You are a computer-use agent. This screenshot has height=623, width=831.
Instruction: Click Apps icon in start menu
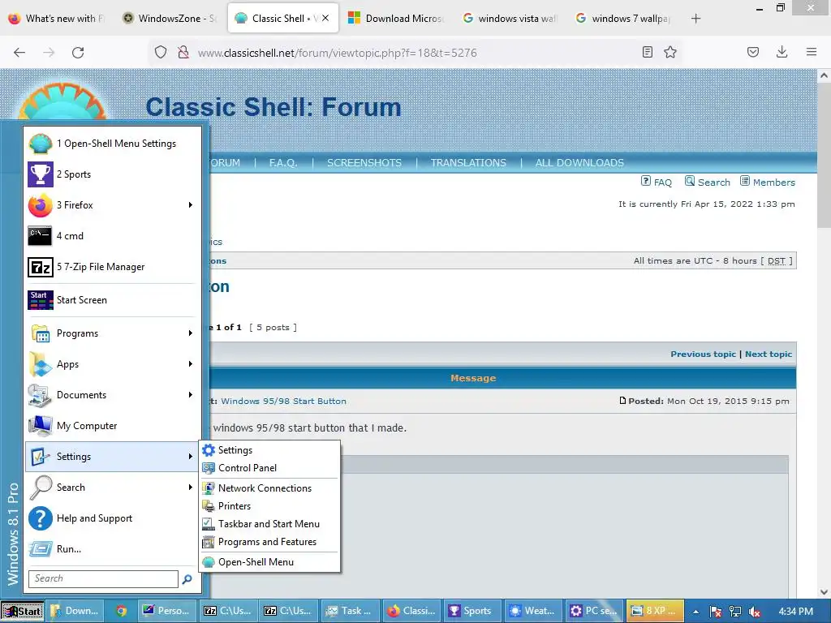41,364
